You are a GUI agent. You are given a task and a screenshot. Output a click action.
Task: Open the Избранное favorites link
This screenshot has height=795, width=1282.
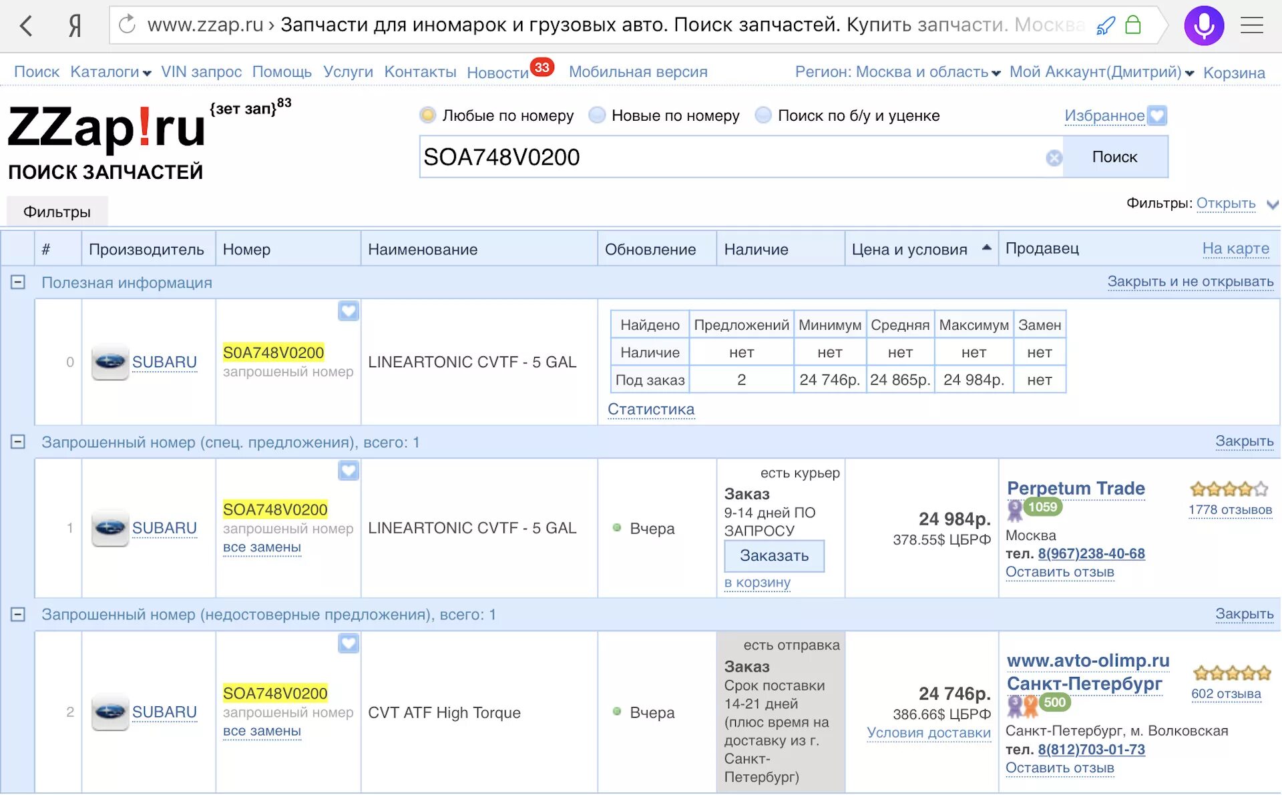click(x=1104, y=115)
